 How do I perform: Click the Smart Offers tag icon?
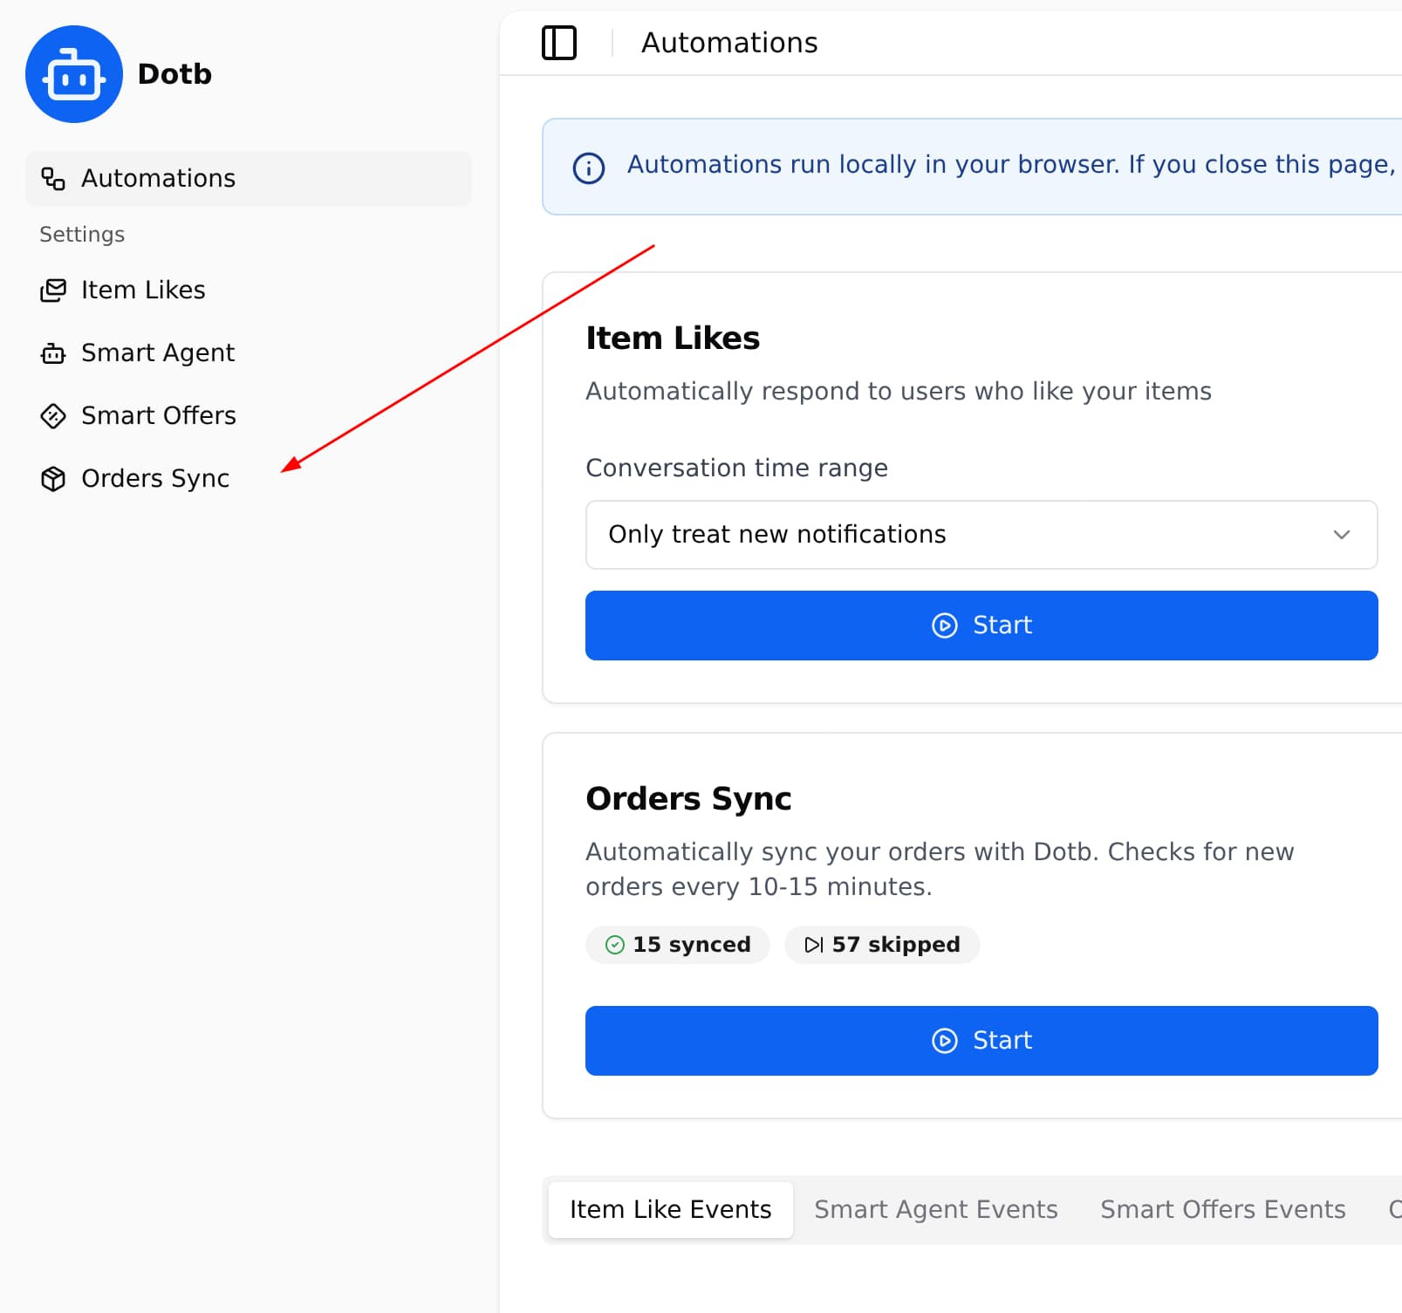tap(53, 416)
